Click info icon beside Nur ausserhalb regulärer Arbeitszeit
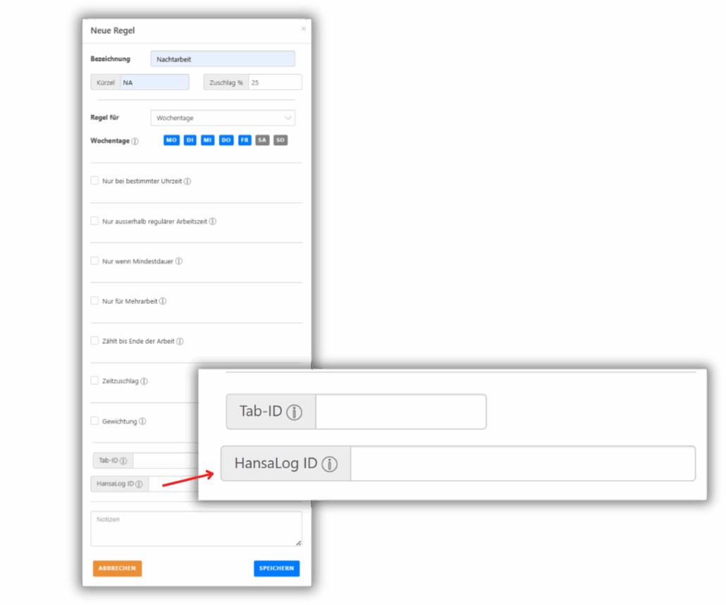Viewport: 726px width, 605px height. (x=213, y=221)
